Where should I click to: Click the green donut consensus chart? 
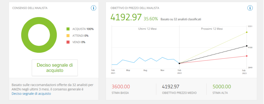coord(39,35)
